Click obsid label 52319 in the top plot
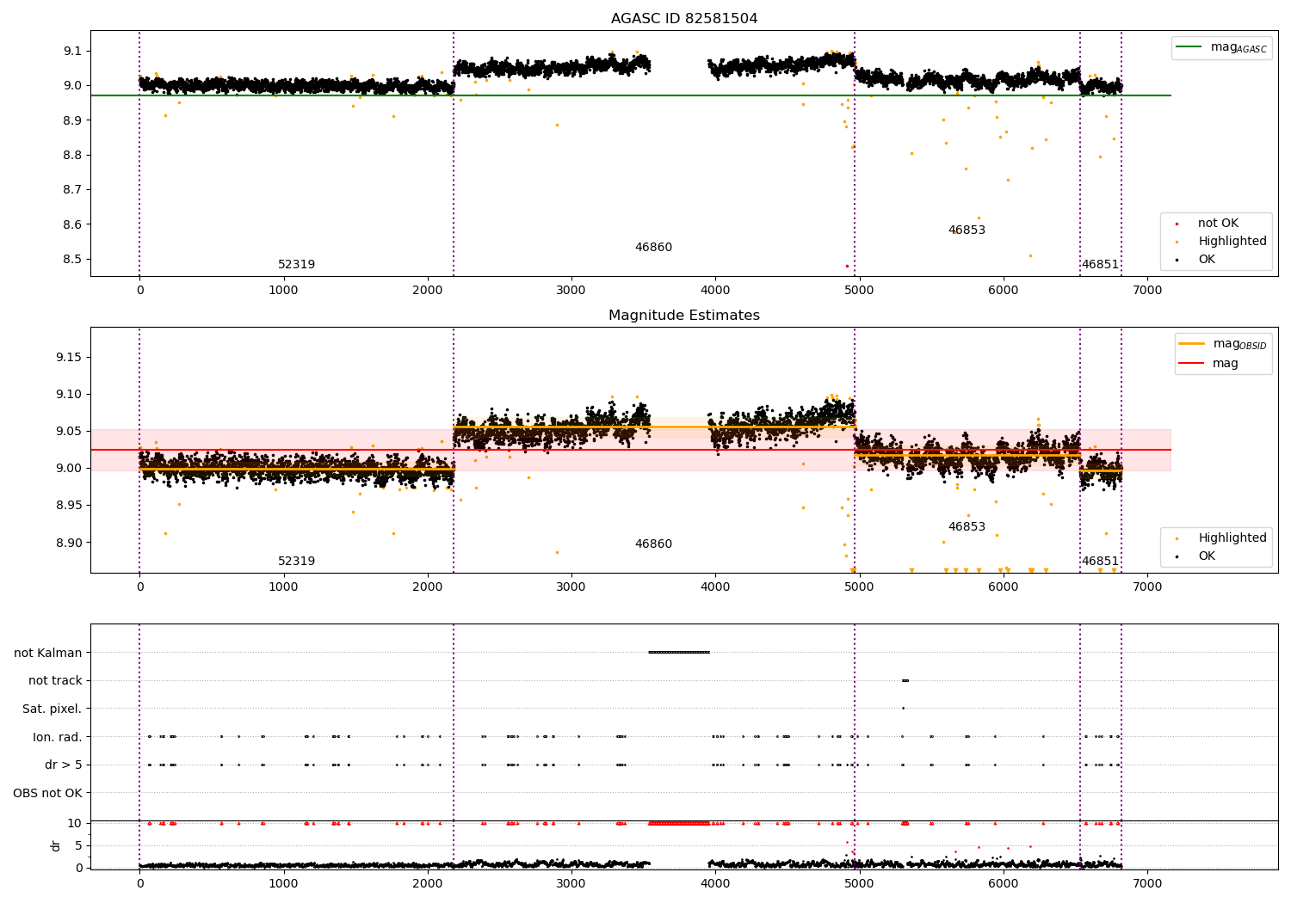The height and width of the screenshot is (903, 1291). pos(296,265)
